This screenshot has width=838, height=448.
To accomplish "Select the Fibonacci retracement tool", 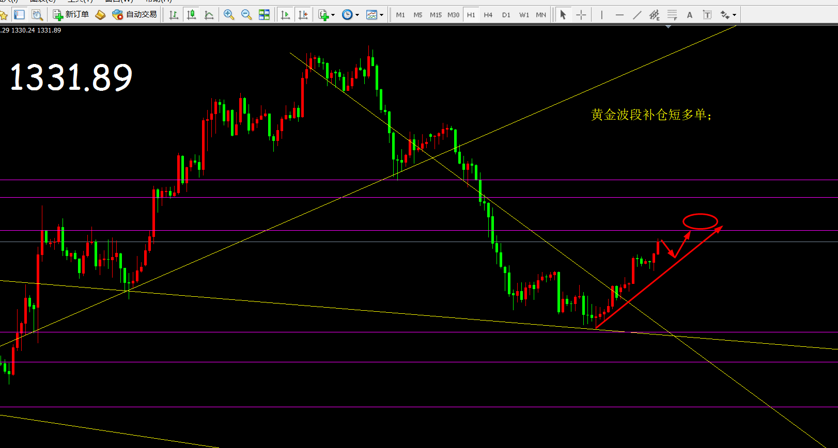I will 672,14.
